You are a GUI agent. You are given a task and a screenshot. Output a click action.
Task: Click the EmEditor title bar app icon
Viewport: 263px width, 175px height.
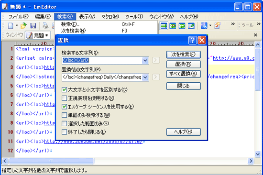click(5, 7)
